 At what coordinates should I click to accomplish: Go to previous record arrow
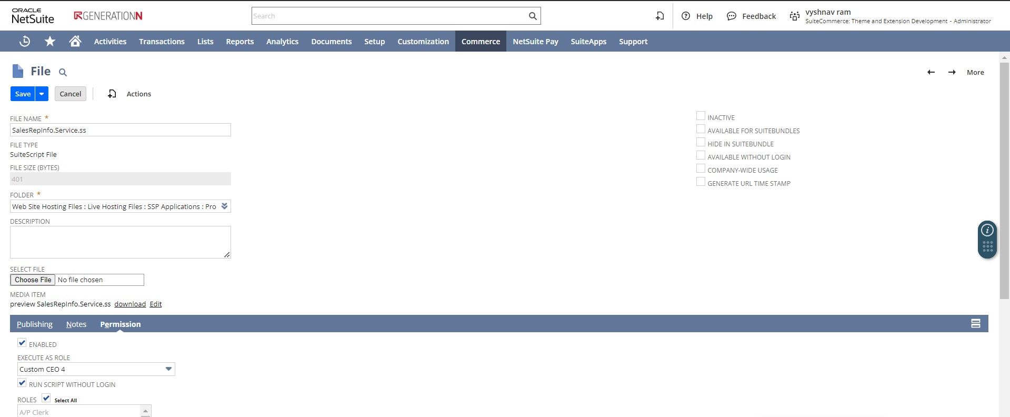click(x=931, y=72)
